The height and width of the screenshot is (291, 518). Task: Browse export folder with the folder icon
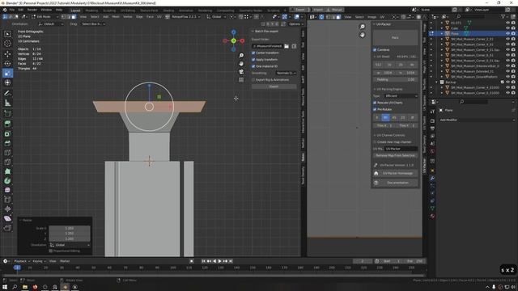(x=287, y=46)
